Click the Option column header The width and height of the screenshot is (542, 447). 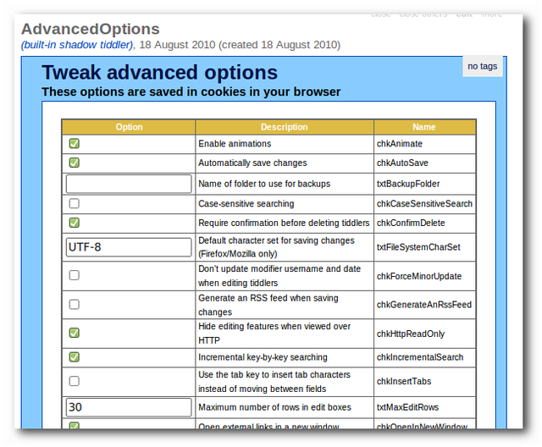[129, 127]
